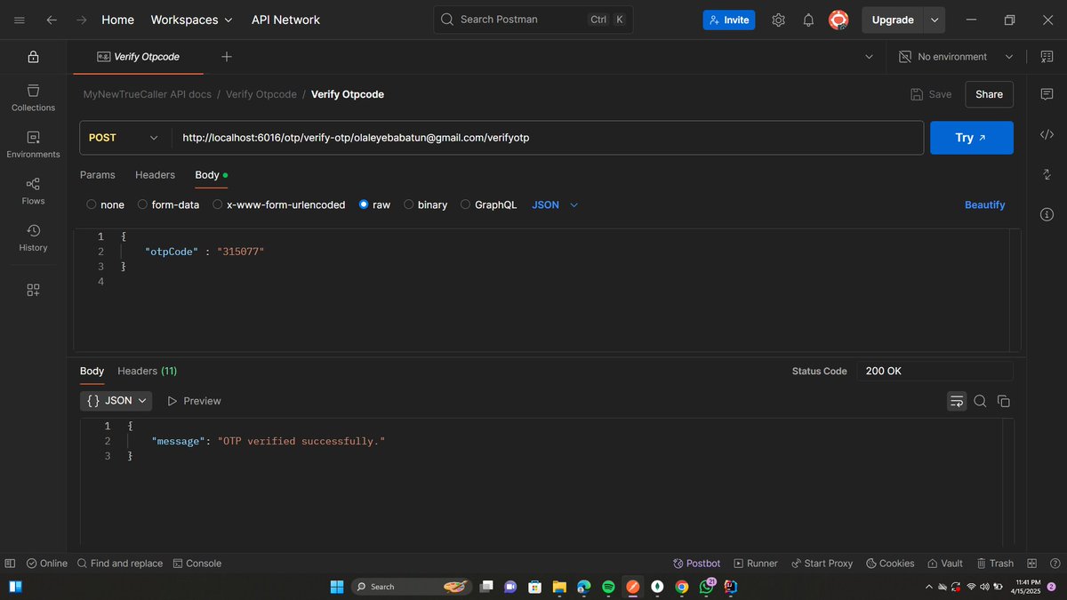Click the request URL field
This screenshot has height=600, width=1067.
click(547, 138)
